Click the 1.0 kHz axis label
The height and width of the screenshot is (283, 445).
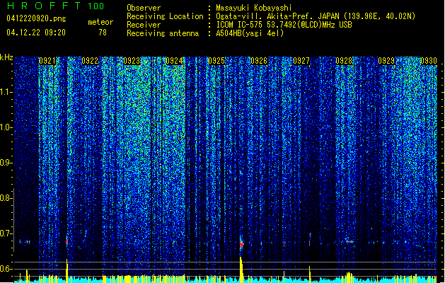[6, 127]
